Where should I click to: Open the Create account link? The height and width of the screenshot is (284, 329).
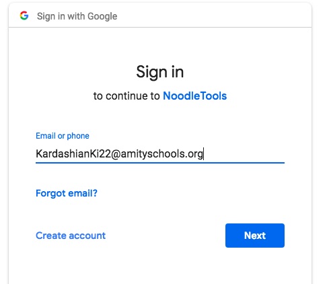(71, 236)
